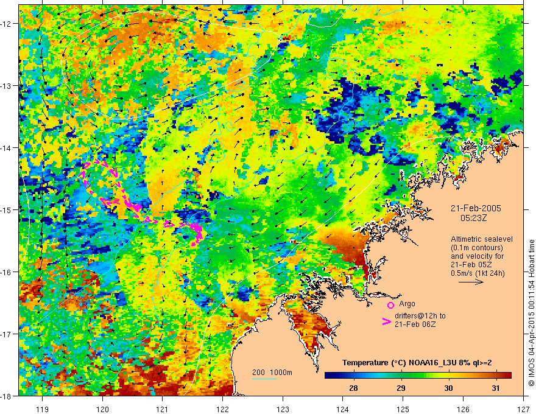This screenshot has height=414, width=536.
Task: Click the latitude axis label '-15'
Action: click(5, 209)
